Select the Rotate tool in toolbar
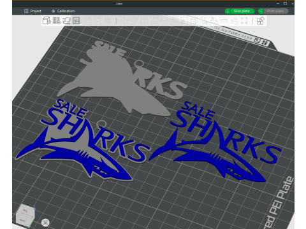The height and width of the screenshot is (229, 306). click(134, 20)
